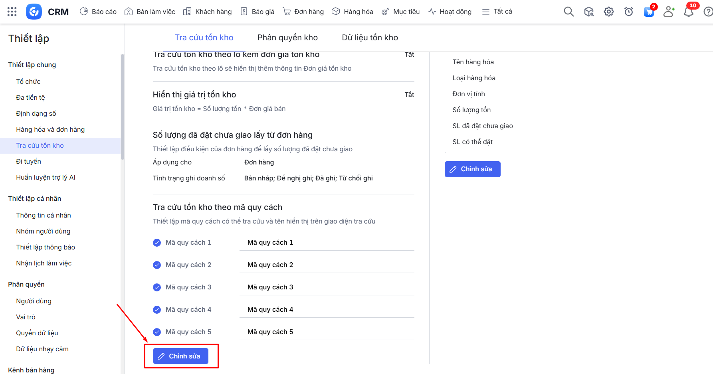This screenshot has width=713, height=374.
Task: Open the search magnifier icon
Action: coord(568,12)
